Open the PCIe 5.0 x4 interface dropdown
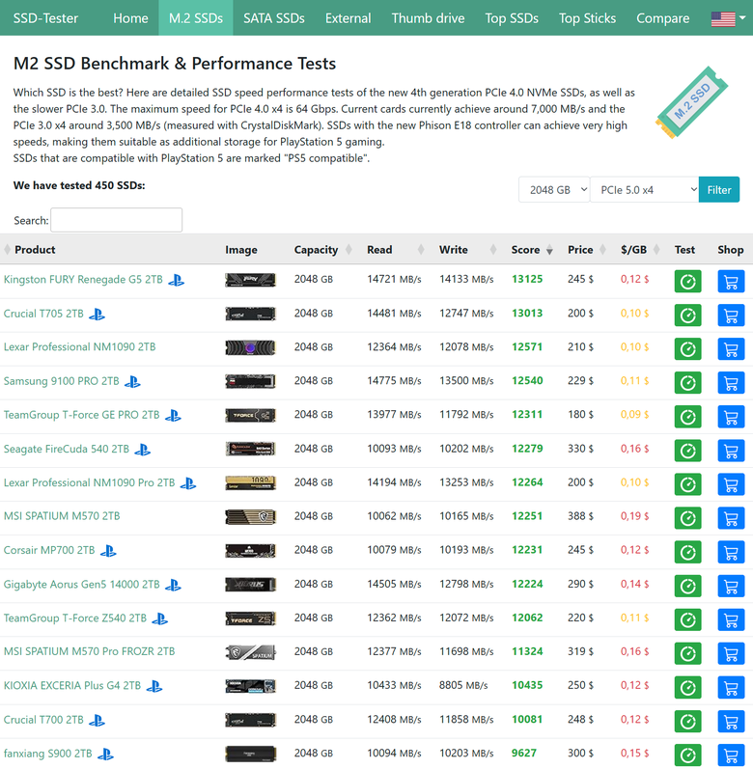Viewport: 753px width, 769px height. [644, 190]
